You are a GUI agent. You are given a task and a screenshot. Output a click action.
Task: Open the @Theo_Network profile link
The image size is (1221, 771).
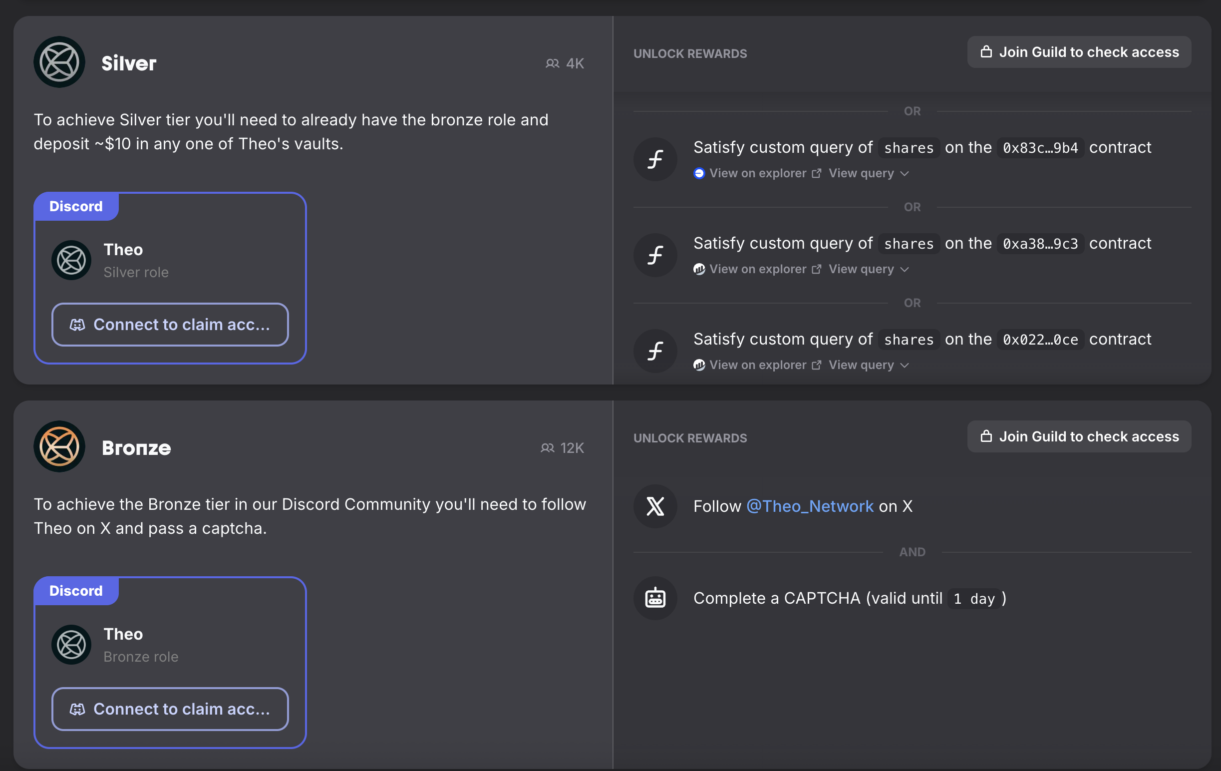(x=810, y=506)
